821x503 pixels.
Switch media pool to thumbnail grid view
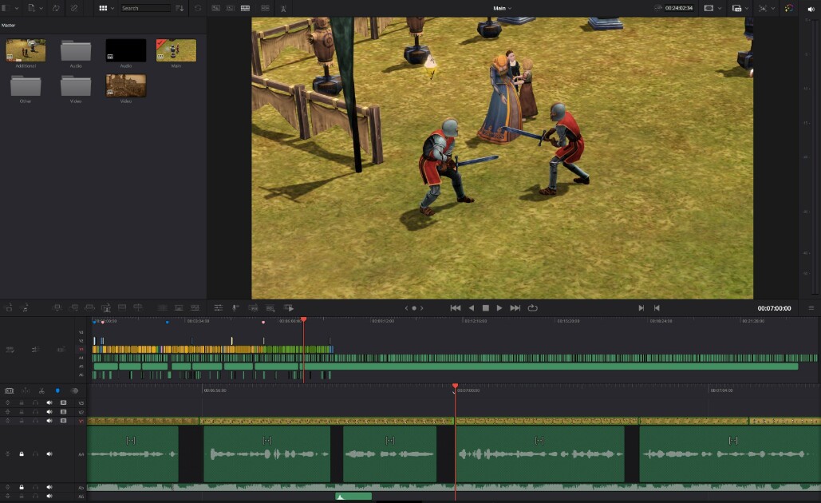coord(103,8)
